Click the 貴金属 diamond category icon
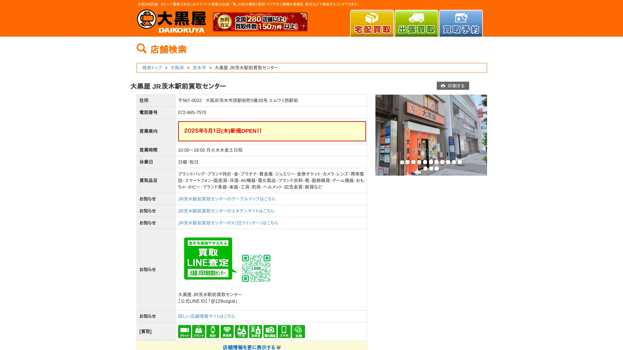The image size is (623, 350). [227, 332]
